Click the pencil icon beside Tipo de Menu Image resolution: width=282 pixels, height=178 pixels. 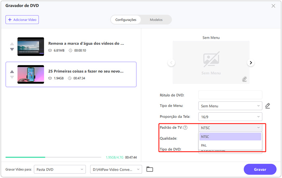coord(267,106)
